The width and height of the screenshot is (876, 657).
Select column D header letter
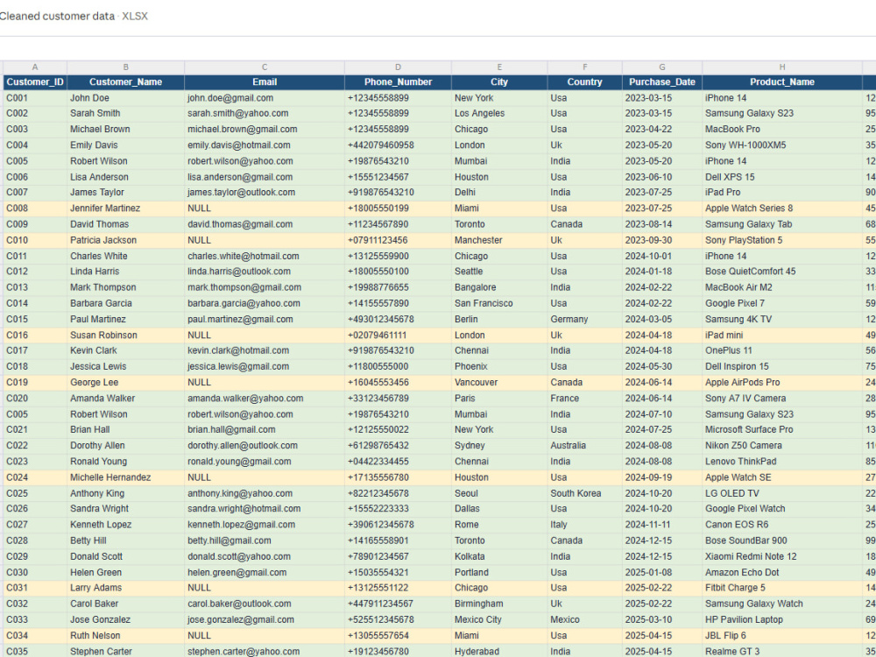[x=398, y=67]
